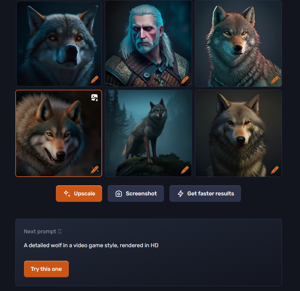Click download image icon on selected wolf
The width and height of the screenshot is (300, 291).
(94, 97)
